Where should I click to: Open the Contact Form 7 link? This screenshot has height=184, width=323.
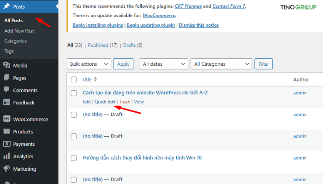point(229,6)
